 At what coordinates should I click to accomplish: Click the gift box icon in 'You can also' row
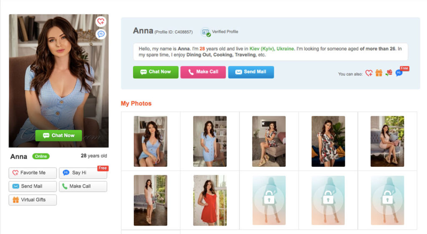(379, 73)
